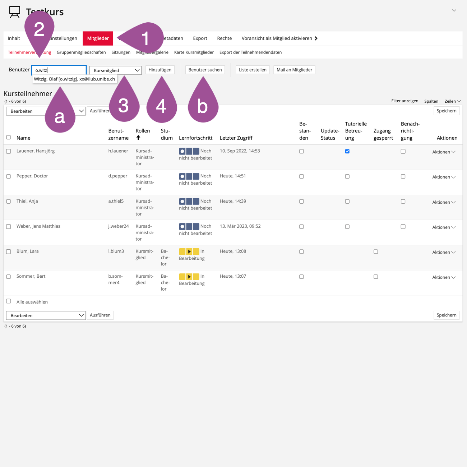Switch to the Export tab
467x467 pixels.
200,38
